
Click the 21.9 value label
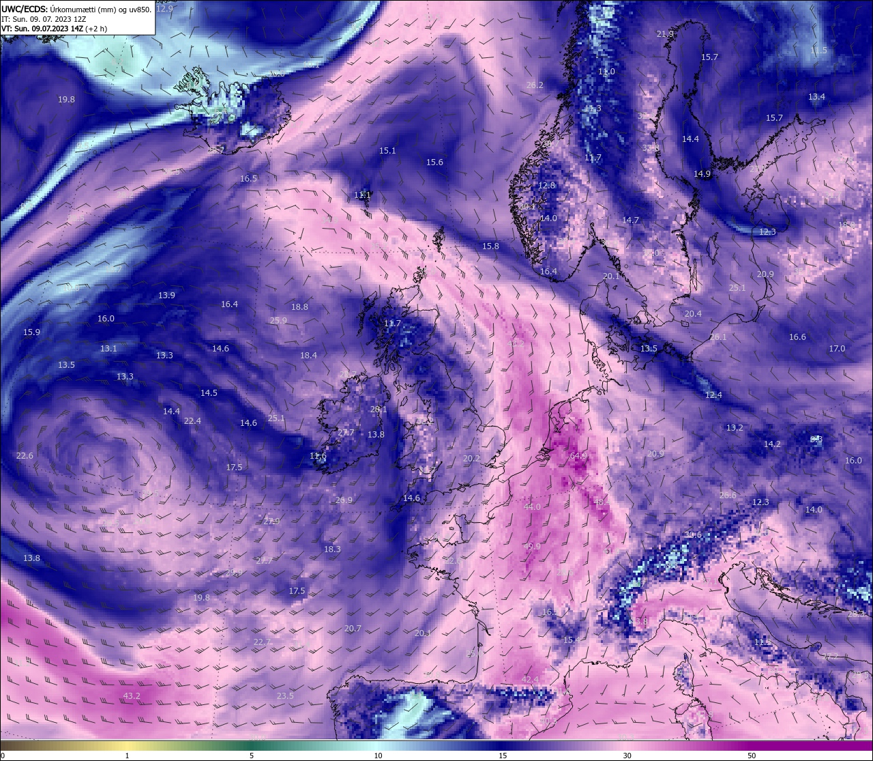pos(665,34)
